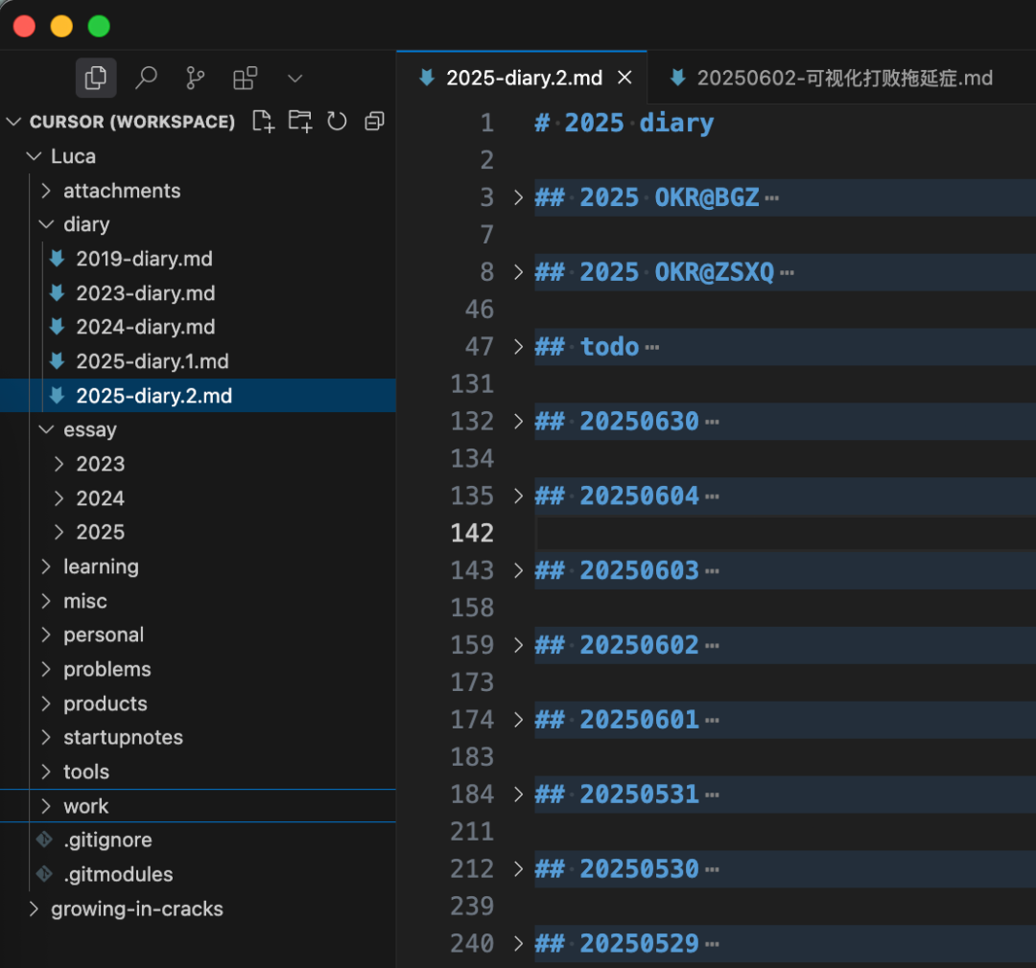Unfold the todo section
Image resolution: width=1036 pixels, height=968 pixels.
(x=519, y=347)
